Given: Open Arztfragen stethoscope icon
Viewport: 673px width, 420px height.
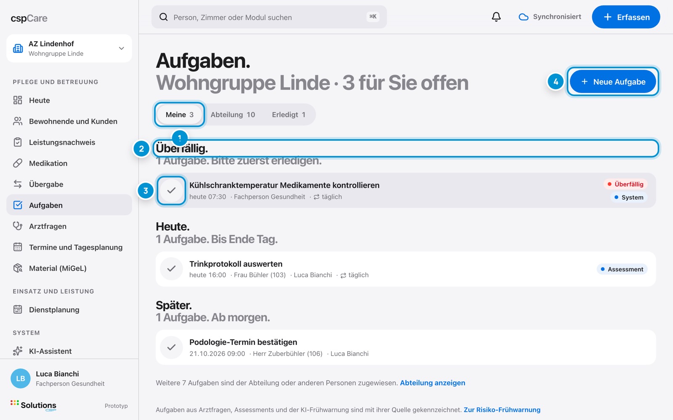Looking at the screenshot, I should coord(18,226).
